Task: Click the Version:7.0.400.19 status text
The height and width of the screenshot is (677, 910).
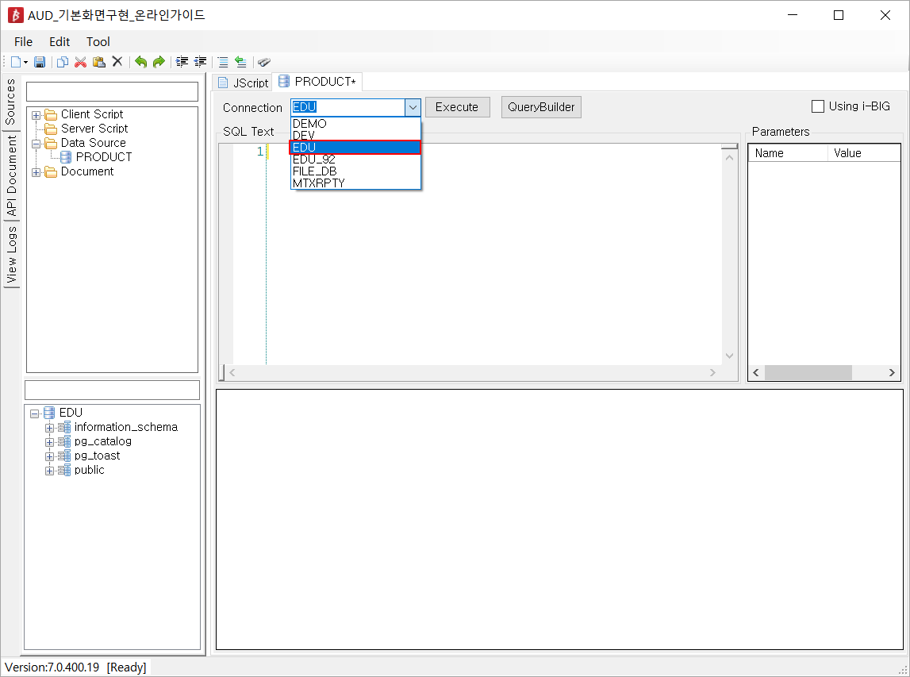Action: coord(52,667)
